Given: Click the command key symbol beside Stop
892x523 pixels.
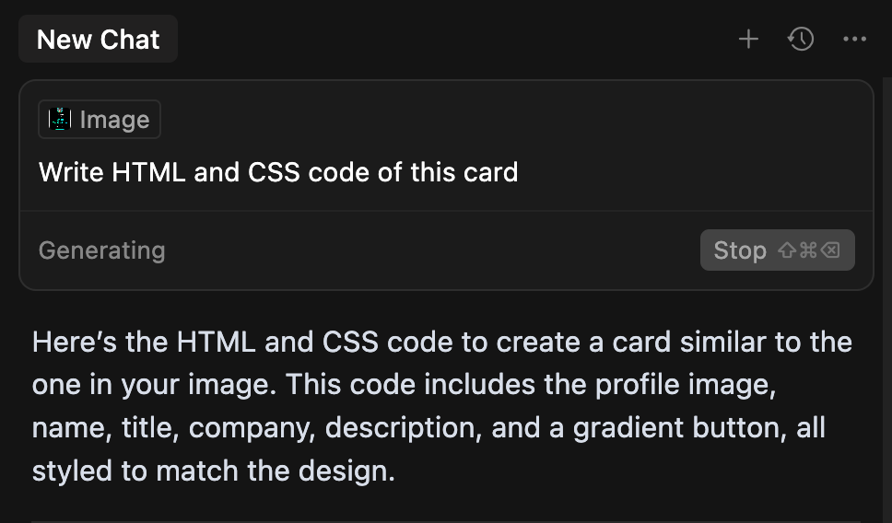Looking at the screenshot, I should (x=808, y=250).
